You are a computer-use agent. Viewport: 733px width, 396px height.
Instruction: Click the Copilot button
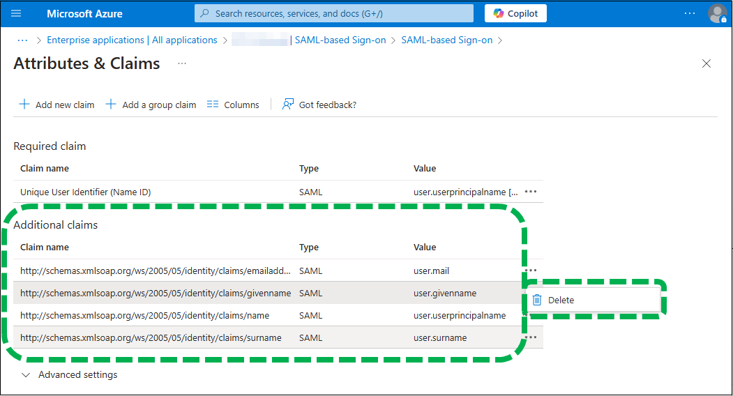tap(515, 13)
